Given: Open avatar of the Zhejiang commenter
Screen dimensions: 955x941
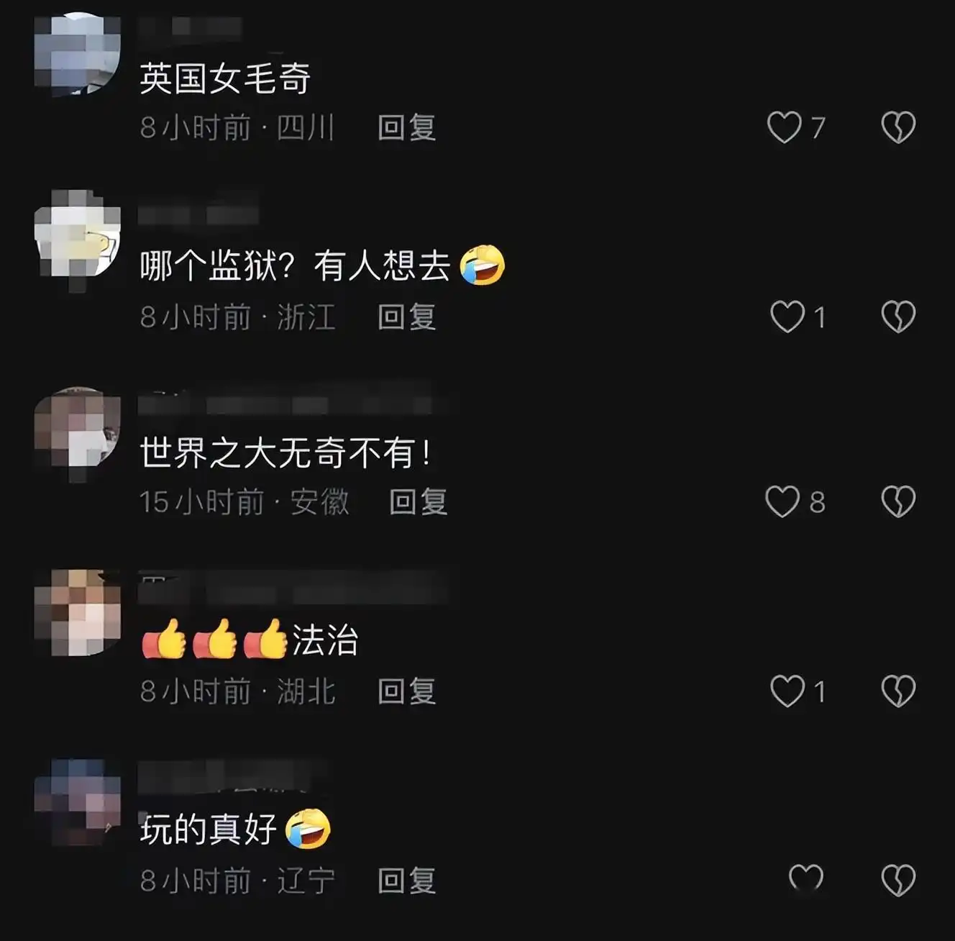Looking at the screenshot, I should (77, 234).
